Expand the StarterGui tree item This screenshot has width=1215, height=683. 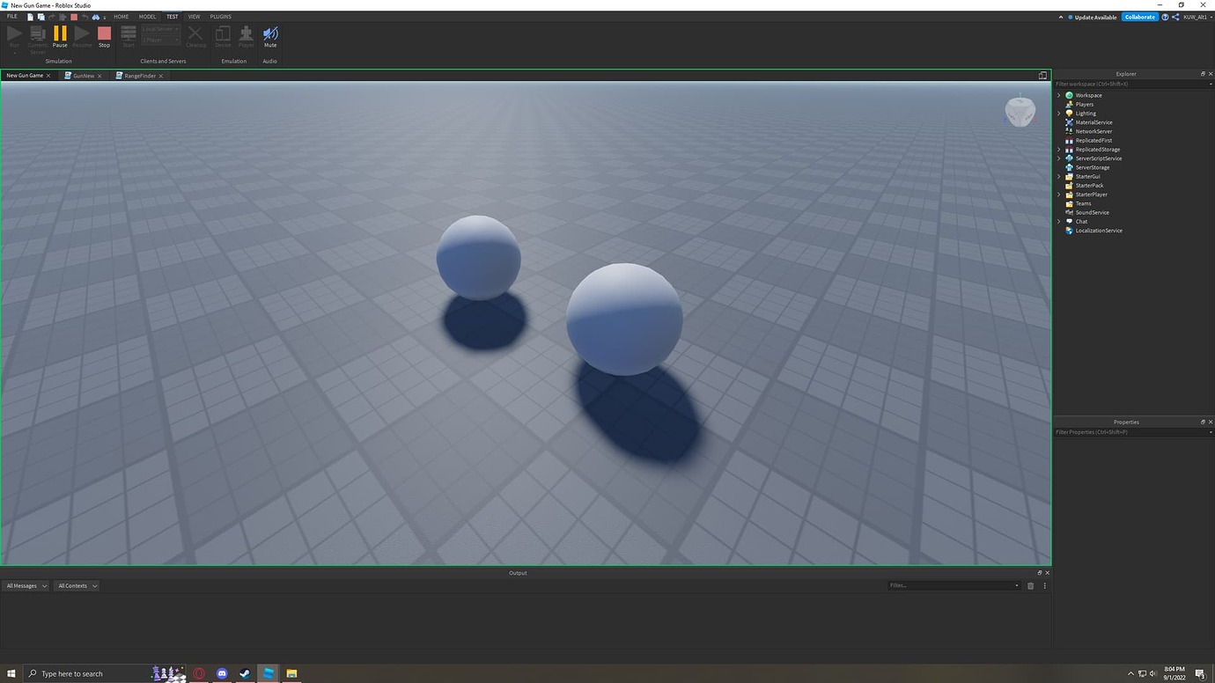[1058, 176]
